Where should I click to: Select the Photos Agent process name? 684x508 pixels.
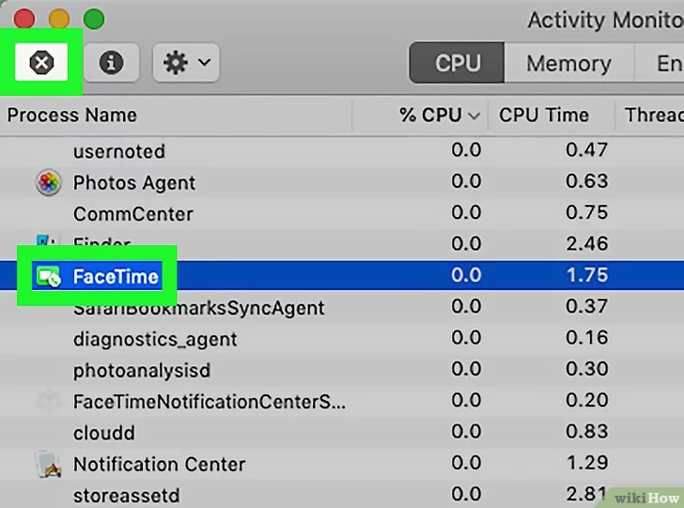[x=134, y=183]
